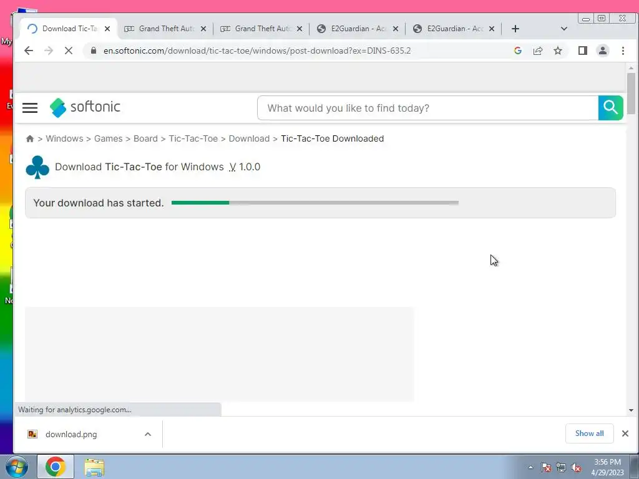Open Games breadcrumb link
The height and width of the screenshot is (479, 639).
click(x=108, y=138)
